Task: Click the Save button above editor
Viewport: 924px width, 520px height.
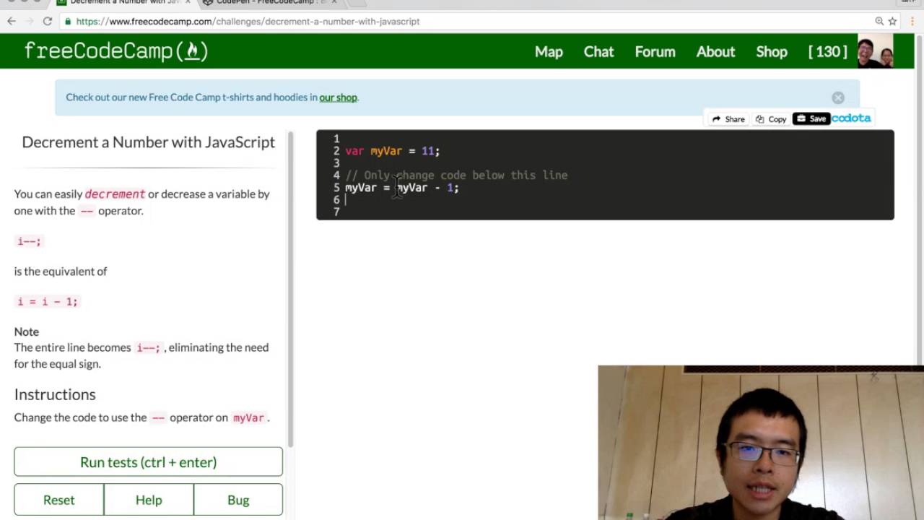Action: coord(811,118)
